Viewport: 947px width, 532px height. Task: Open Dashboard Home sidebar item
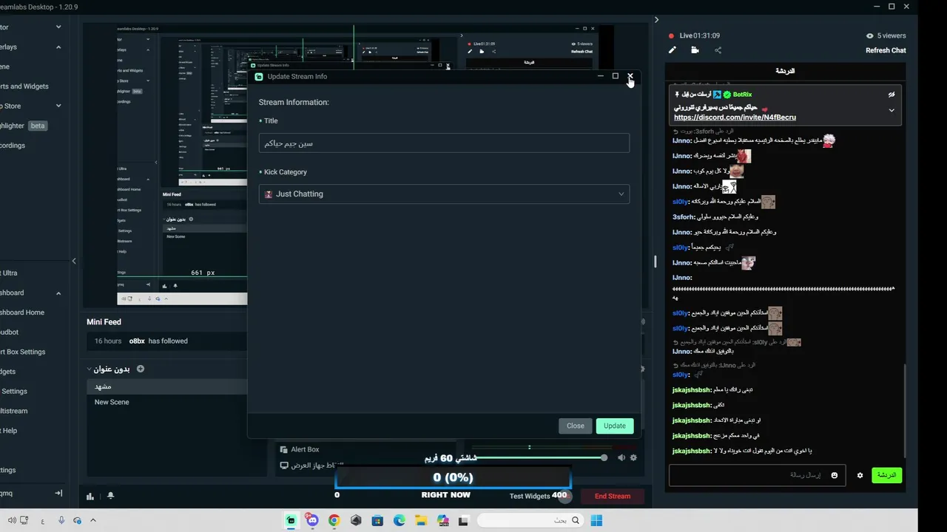22,313
